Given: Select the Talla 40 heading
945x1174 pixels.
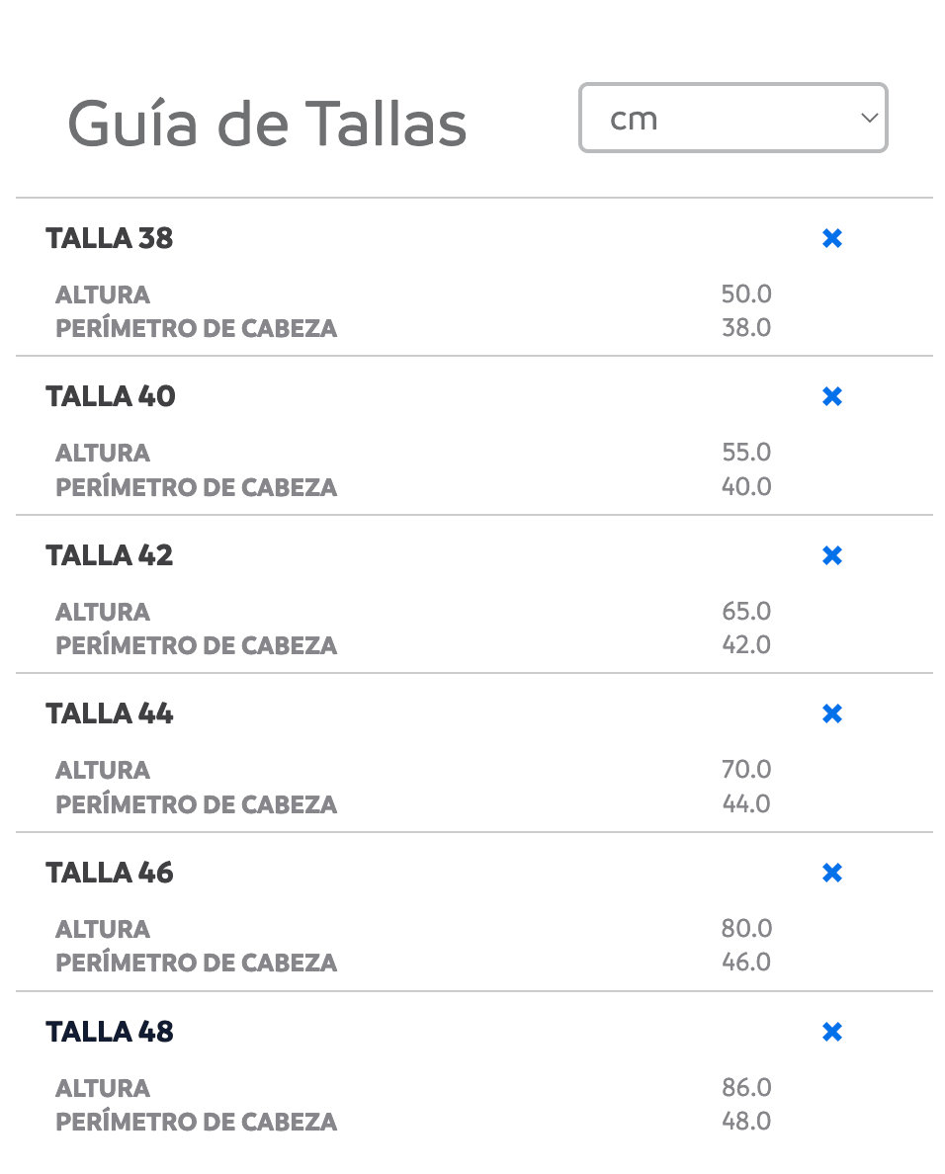Looking at the screenshot, I should click(x=111, y=396).
